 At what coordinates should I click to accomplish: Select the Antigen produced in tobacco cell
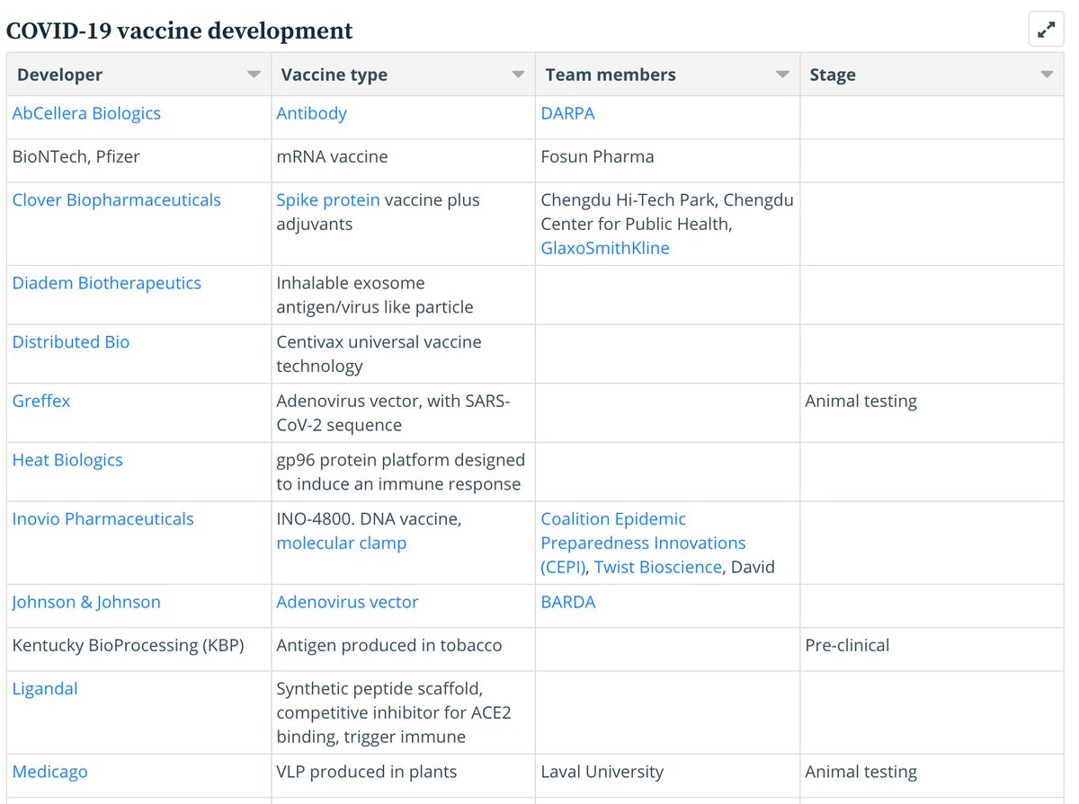404,649
